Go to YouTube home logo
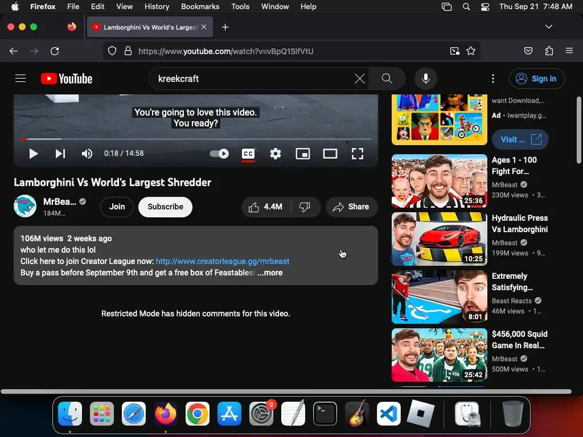 click(x=67, y=79)
